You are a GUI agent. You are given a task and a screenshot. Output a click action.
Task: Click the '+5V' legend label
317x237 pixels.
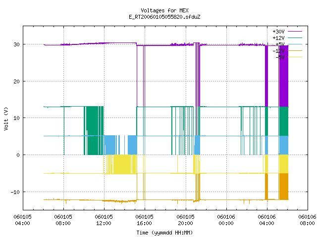tap(280, 44)
